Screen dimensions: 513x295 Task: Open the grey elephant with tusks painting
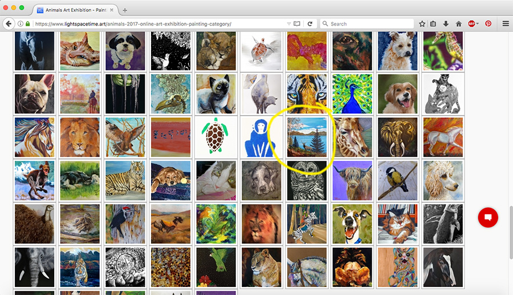coord(34,267)
